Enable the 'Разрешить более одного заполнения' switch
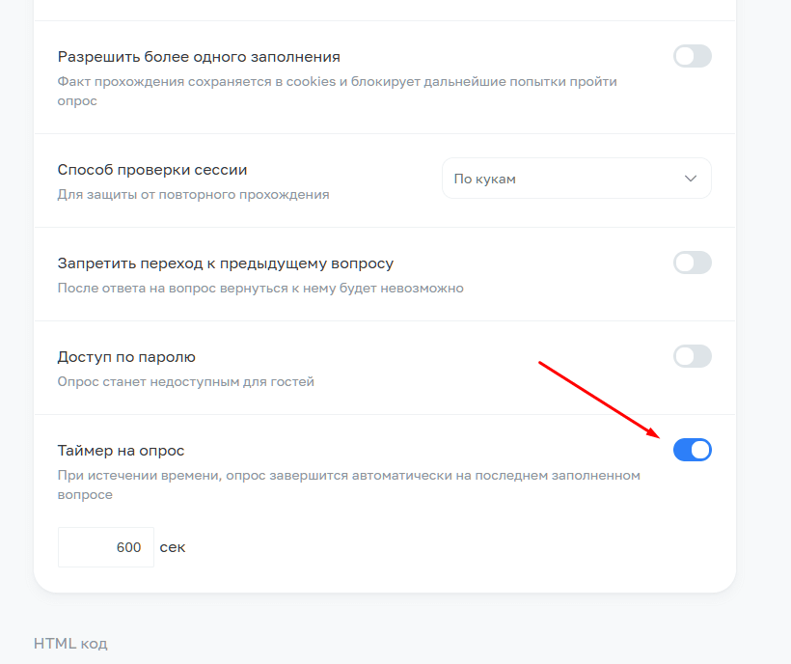This screenshot has height=664, width=791. (693, 56)
